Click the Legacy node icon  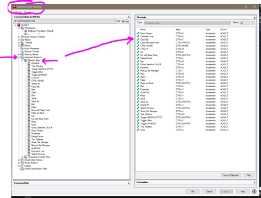[x=22, y=166]
